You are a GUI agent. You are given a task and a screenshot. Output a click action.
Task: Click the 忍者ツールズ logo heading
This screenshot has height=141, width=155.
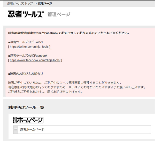26,14
